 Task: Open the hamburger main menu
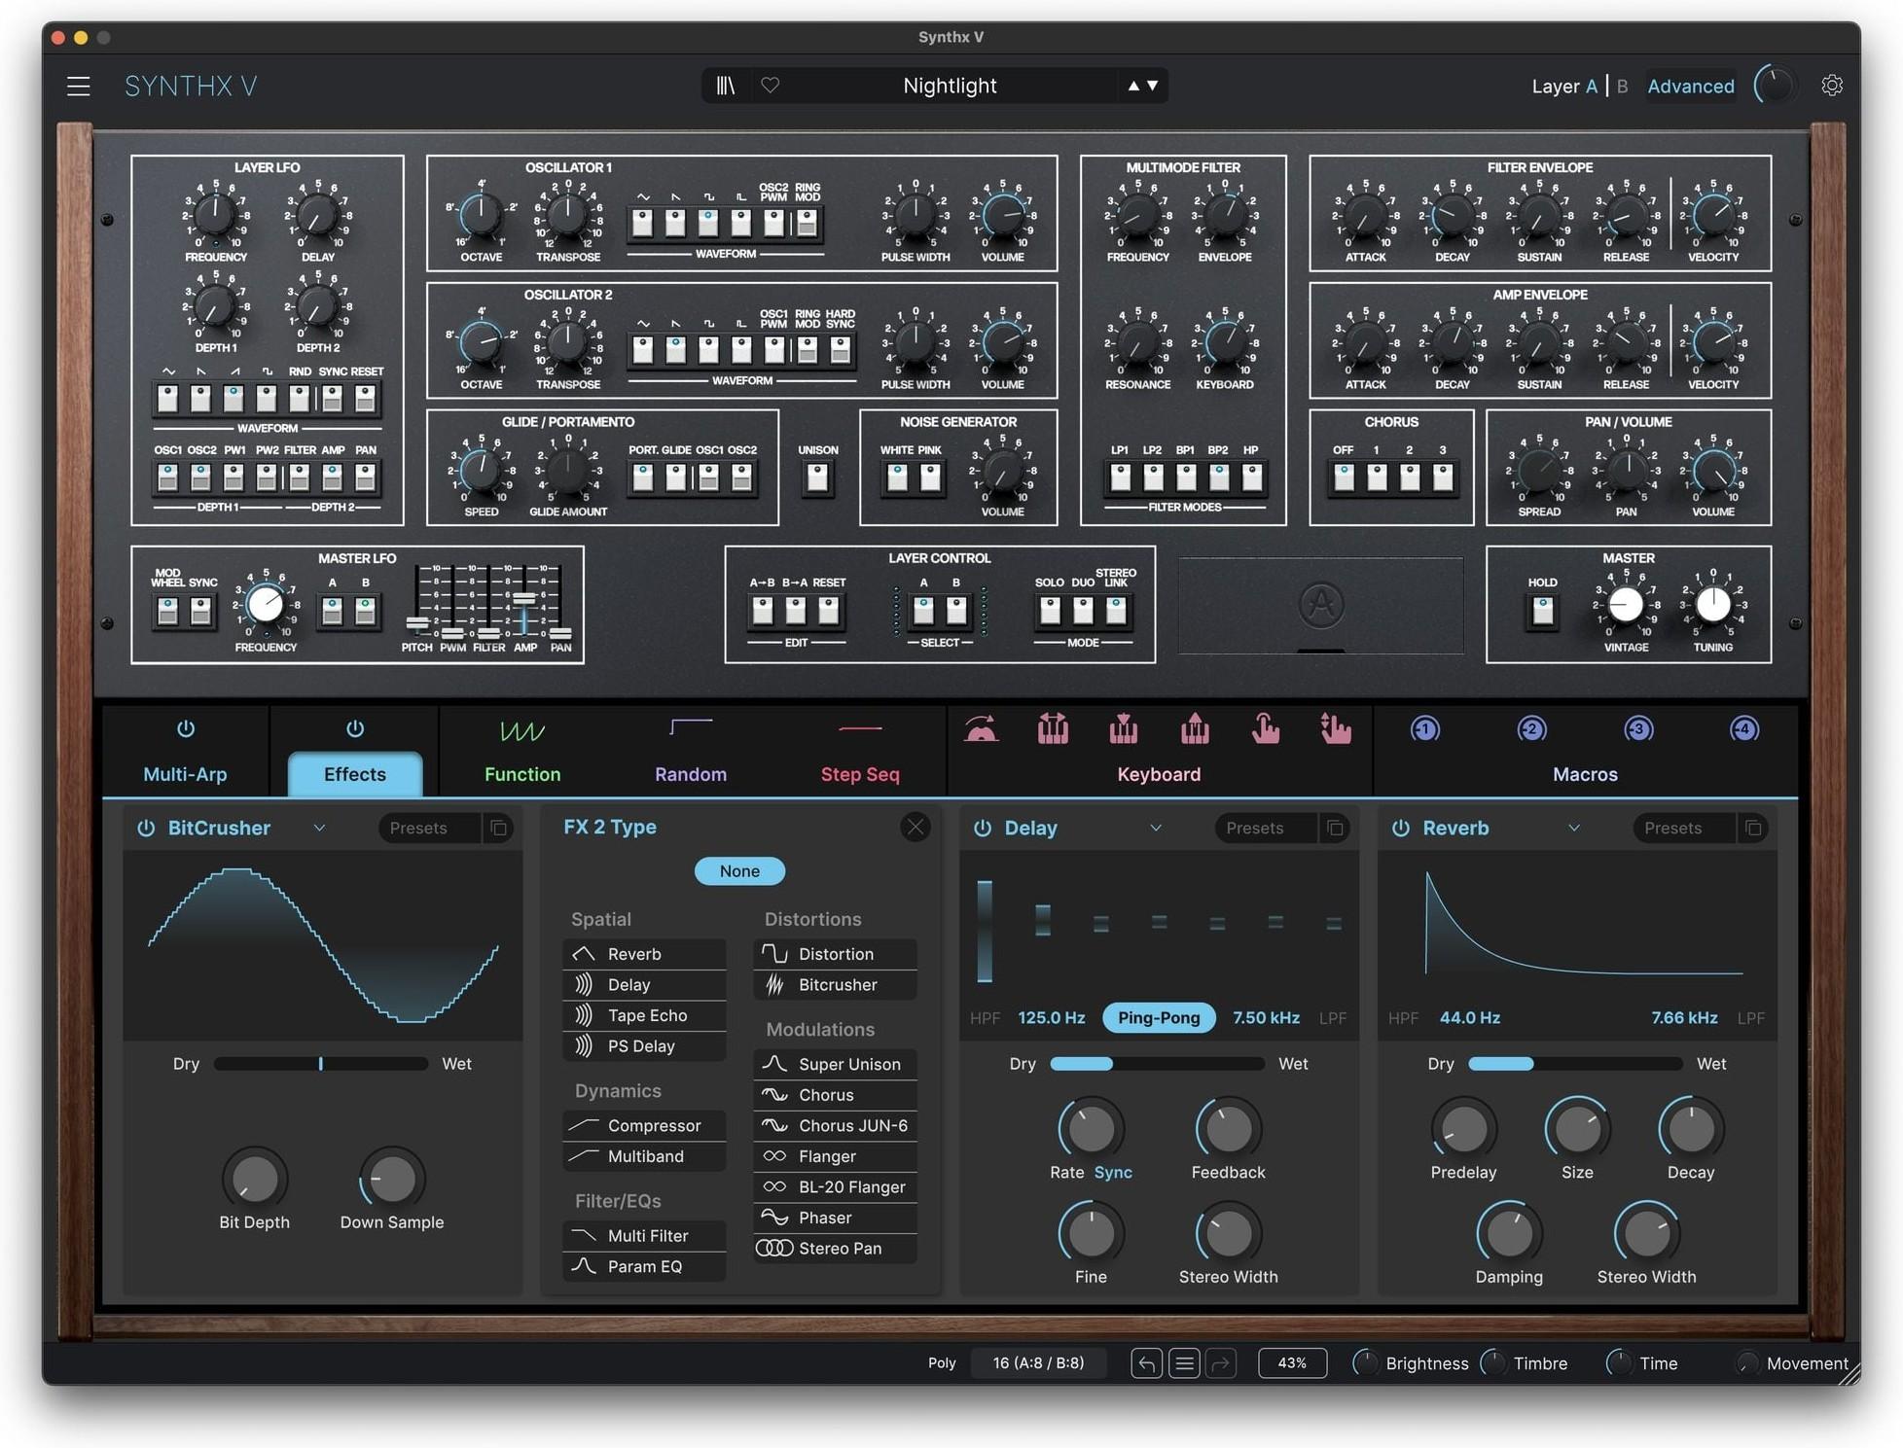coord(79,86)
